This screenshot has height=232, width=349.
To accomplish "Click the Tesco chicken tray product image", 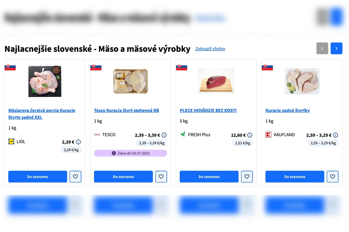I will point(131,81).
